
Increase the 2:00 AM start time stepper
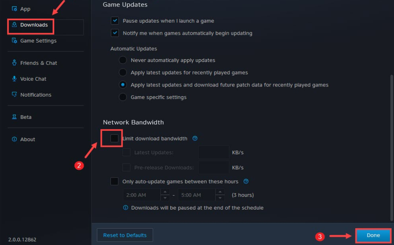pyautogui.click(x=165, y=192)
